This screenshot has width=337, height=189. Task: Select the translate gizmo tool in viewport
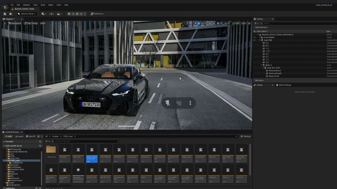click(x=199, y=23)
